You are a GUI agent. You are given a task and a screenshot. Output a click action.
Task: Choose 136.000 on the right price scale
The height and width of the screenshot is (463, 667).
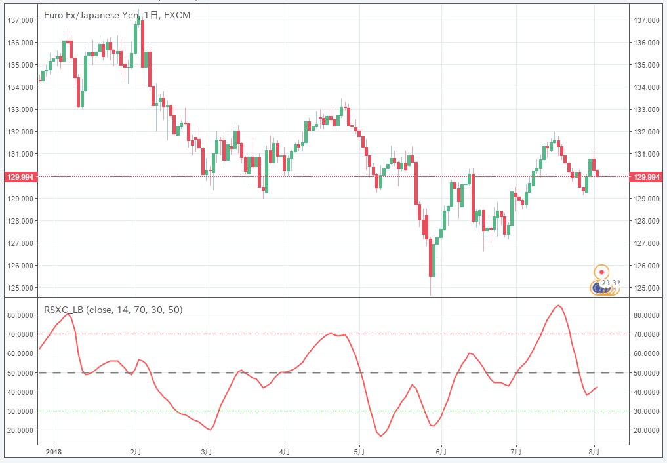(x=647, y=43)
